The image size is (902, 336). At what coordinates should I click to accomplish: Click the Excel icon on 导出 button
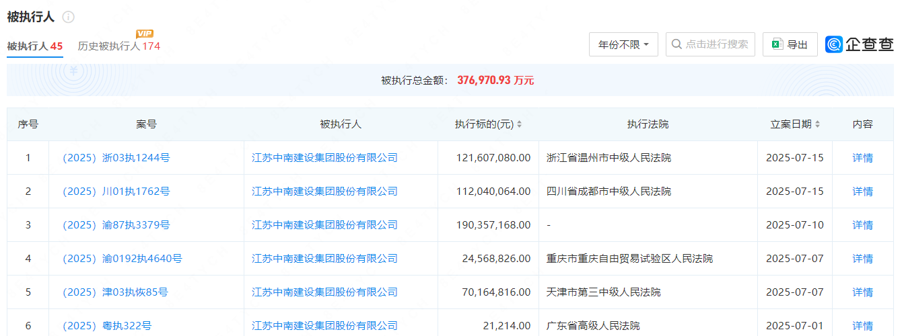[x=777, y=44]
